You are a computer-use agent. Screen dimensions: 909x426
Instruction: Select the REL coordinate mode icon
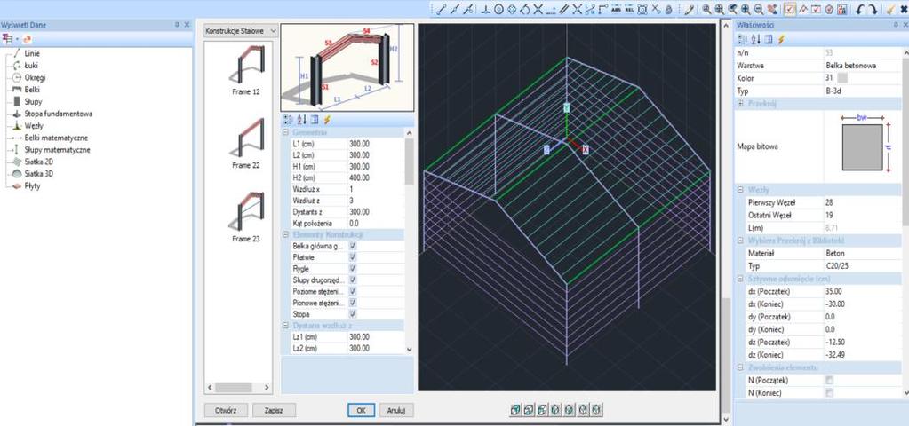point(629,9)
